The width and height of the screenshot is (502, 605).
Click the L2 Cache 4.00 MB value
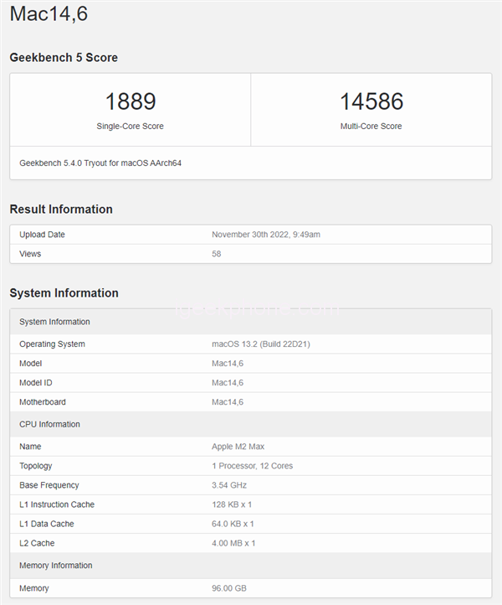click(233, 543)
